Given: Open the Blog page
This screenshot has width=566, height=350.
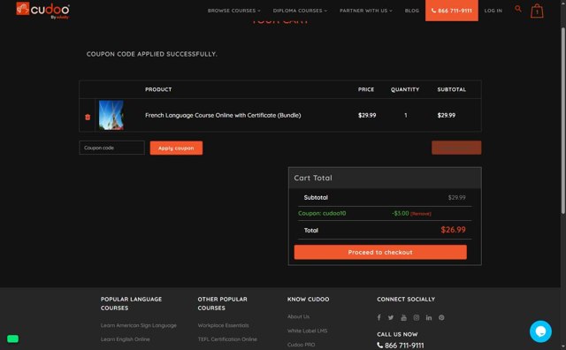Looking at the screenshot, I should (412, 11).
